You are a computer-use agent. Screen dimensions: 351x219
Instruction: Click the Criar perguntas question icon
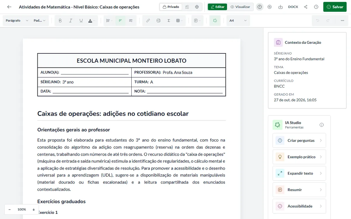point(280,140)
